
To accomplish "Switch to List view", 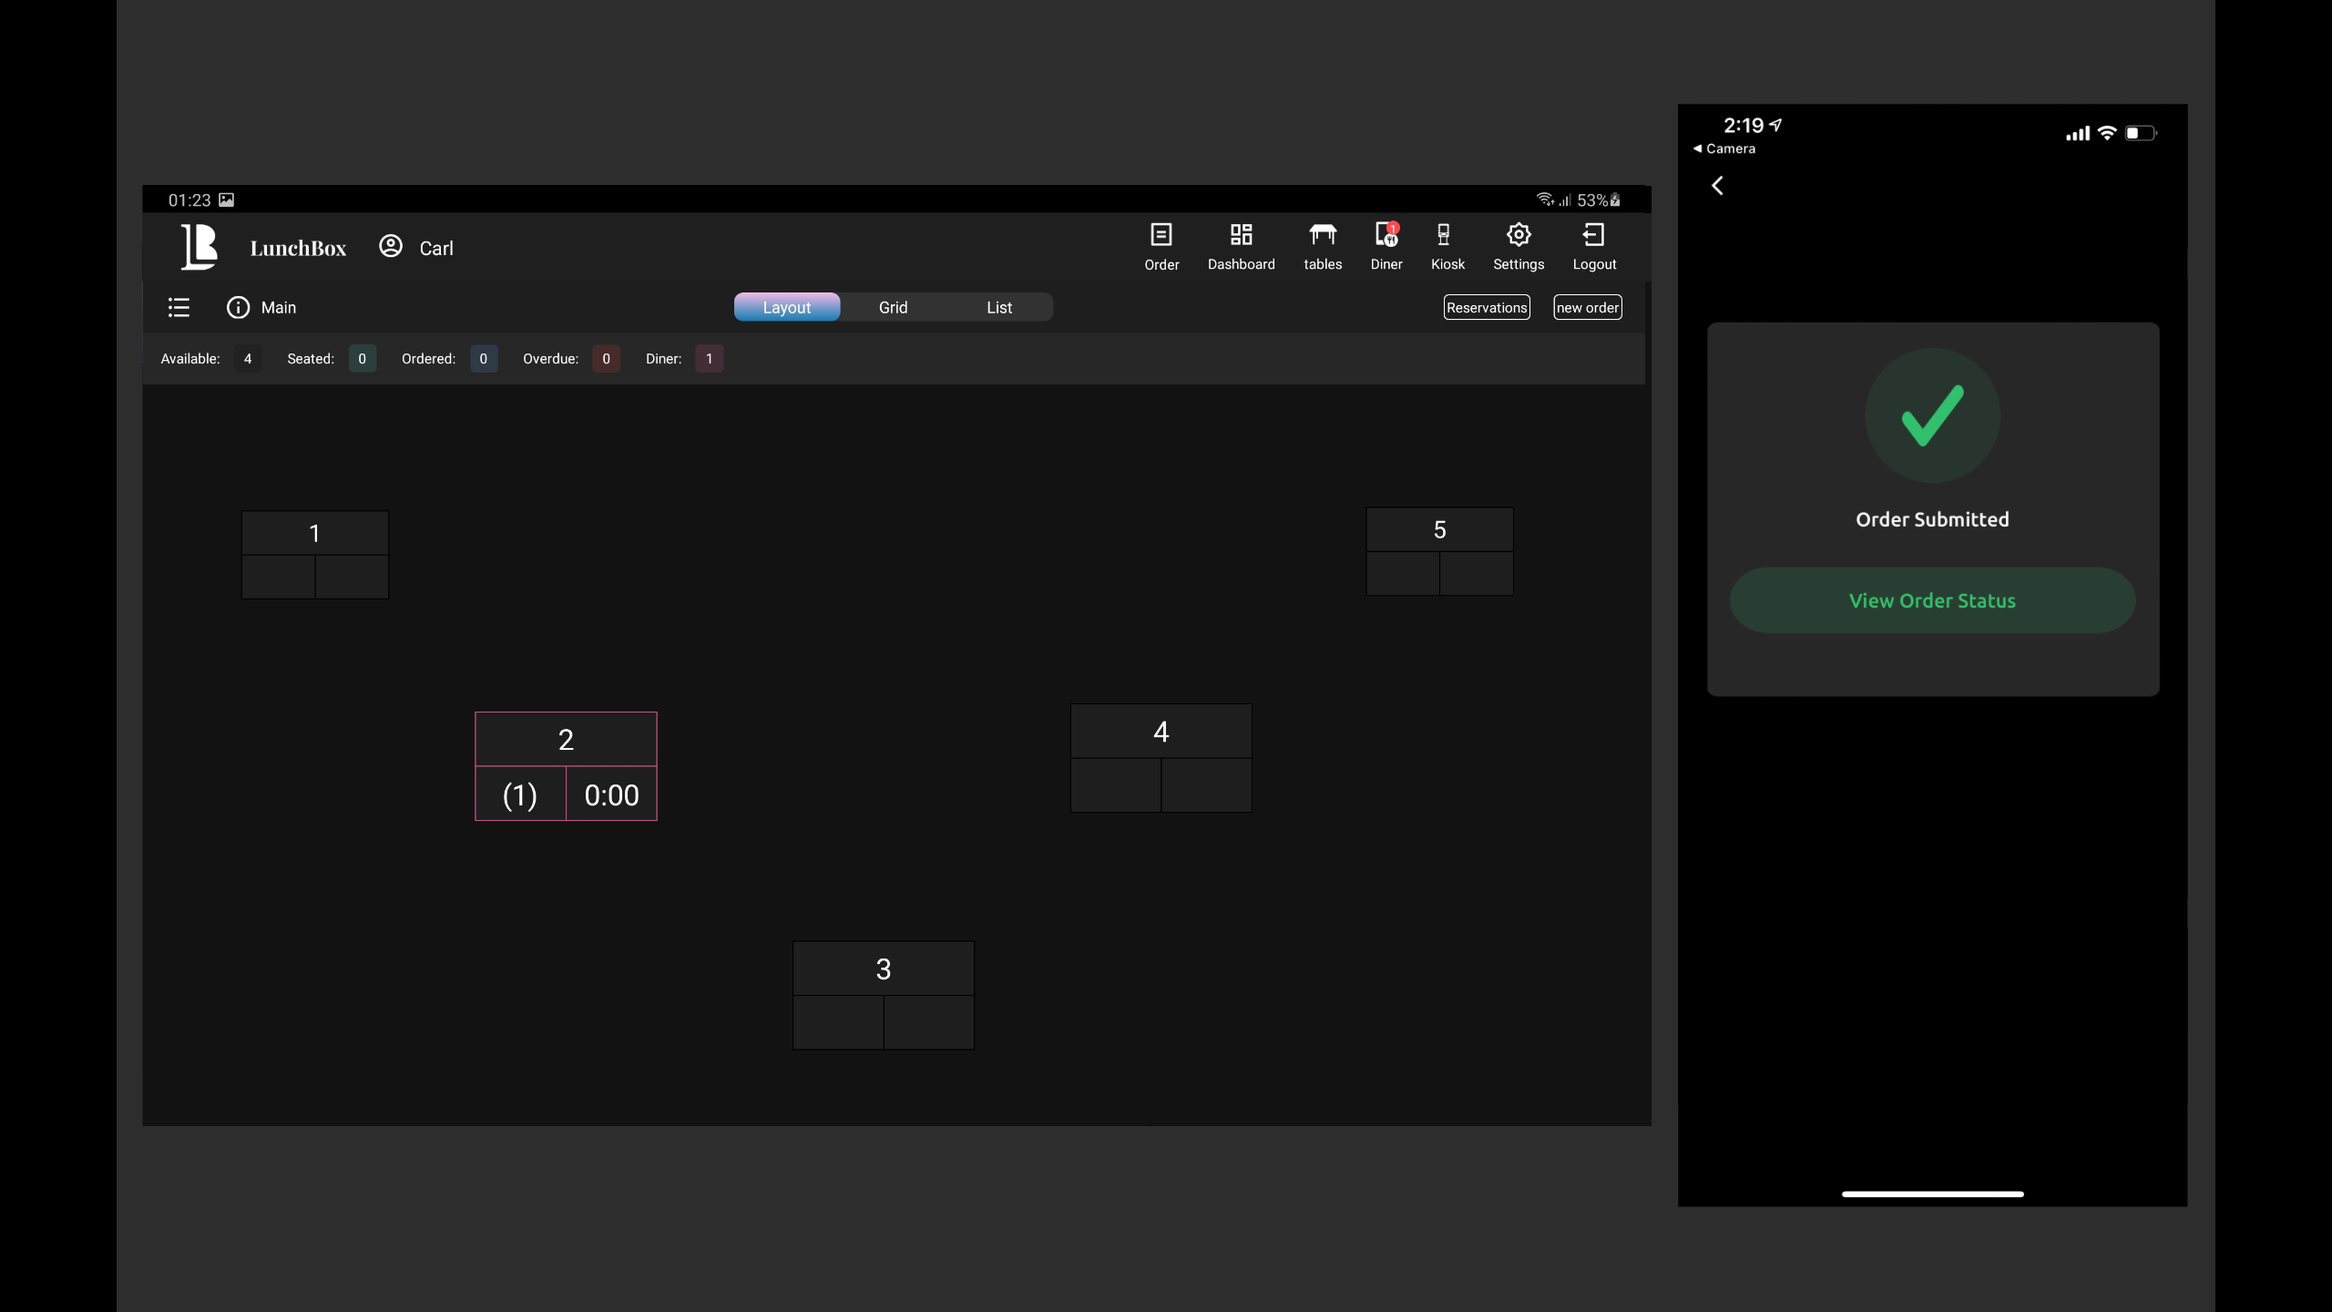I will tap(998, 308).
